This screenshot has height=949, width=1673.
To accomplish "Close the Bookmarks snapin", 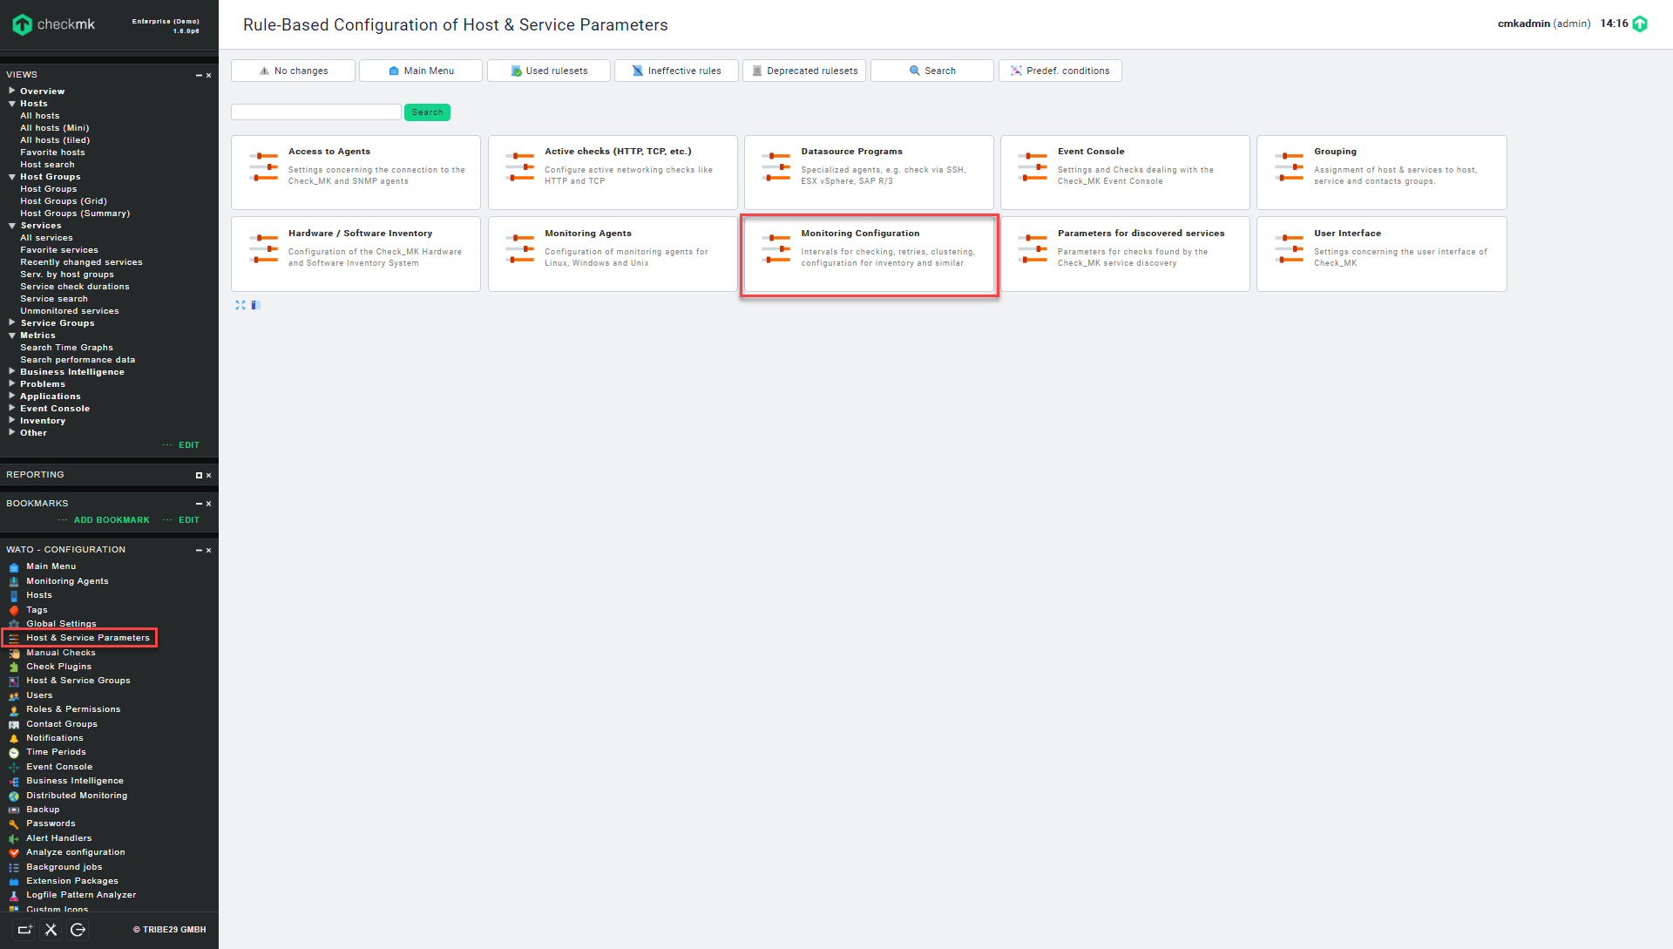I will (x=209, y=505).
